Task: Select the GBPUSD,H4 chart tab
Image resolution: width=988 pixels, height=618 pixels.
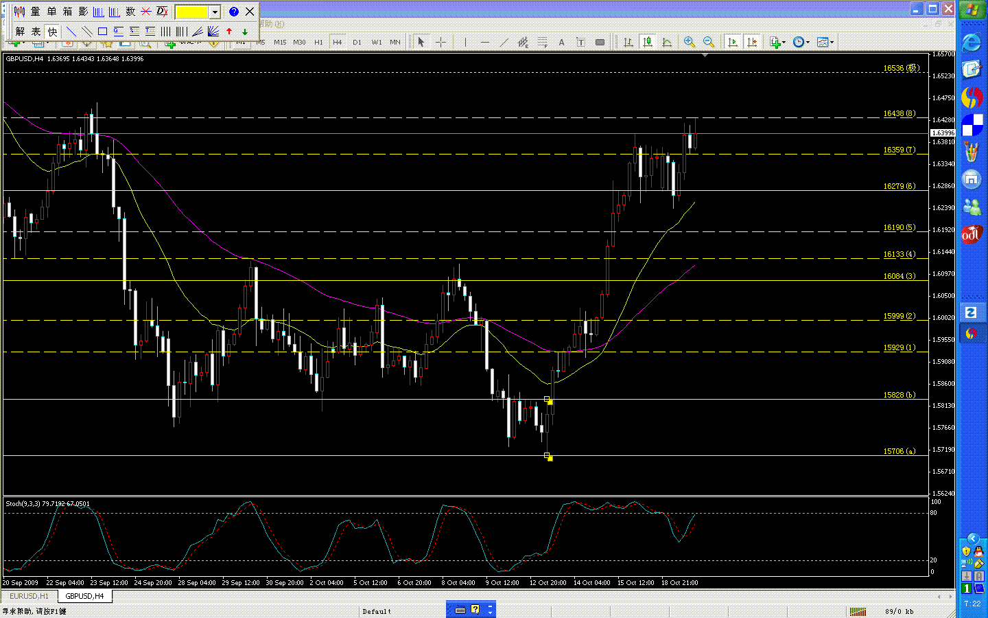Action: pos(84,596)
